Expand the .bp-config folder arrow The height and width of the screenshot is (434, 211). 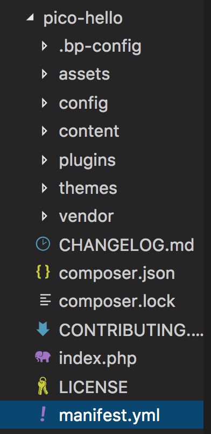[x=44, y=46]
